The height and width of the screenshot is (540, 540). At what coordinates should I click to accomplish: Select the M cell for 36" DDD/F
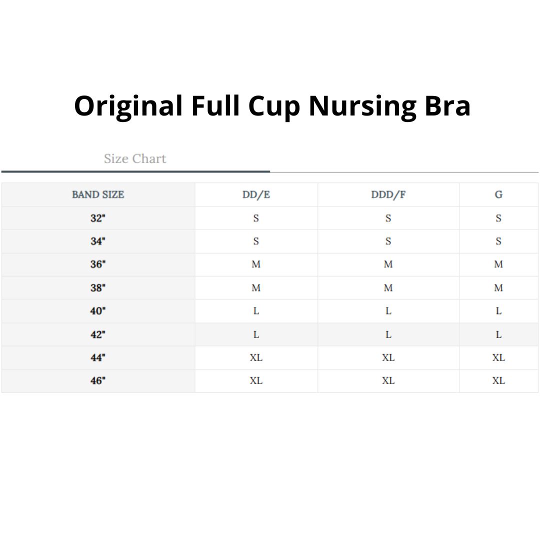click(x=388, y=264)
